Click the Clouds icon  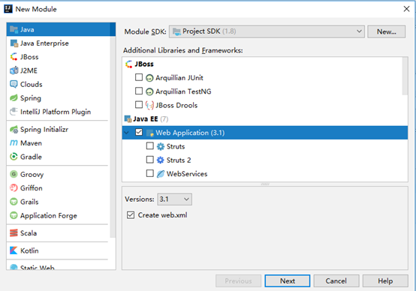point(14,84)
